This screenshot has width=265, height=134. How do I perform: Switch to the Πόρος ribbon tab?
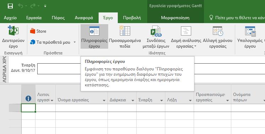click(x=58, y=18)
